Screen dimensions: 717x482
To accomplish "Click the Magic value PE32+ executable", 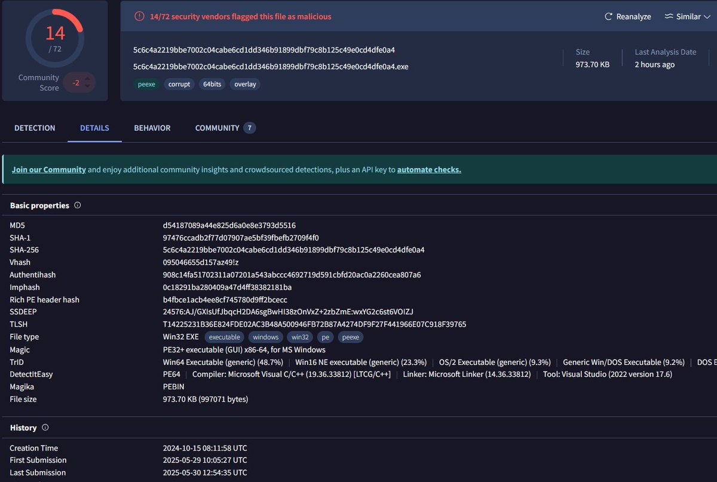I will [244, 349].
